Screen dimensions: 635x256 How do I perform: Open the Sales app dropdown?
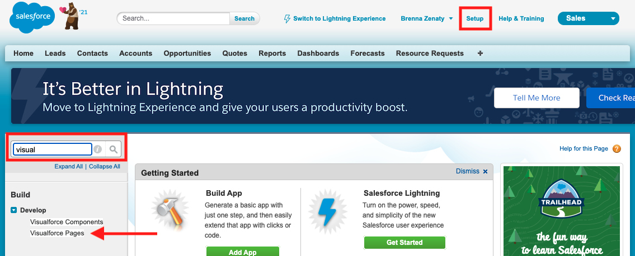click(589, 18)
